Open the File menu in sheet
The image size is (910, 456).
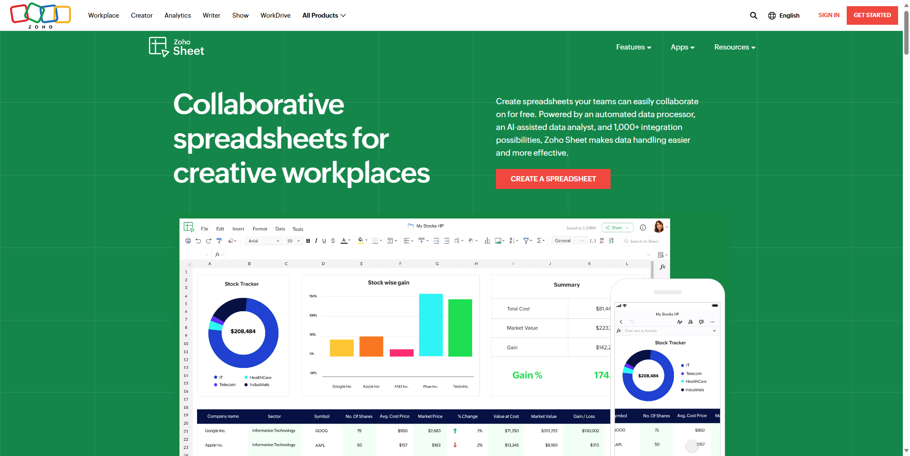(x=205, y=229)
